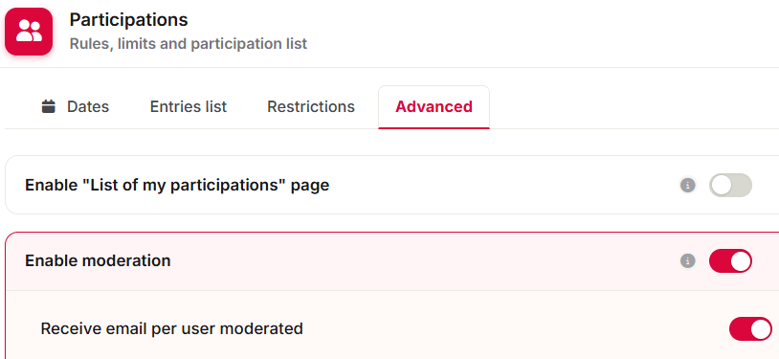The height and width of the screenshot is (359, 779).
Task: Click the white knob of moderation switch
Action: point(741,261)
